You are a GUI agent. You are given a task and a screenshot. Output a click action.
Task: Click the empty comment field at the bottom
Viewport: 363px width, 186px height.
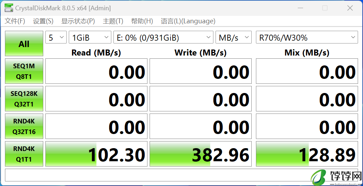coord(181,175)
